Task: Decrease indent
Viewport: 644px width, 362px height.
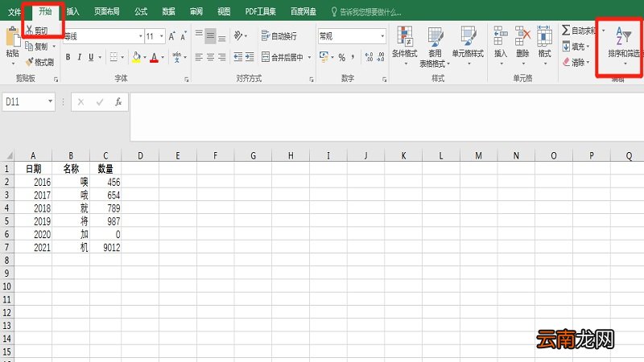Action: 237,57
